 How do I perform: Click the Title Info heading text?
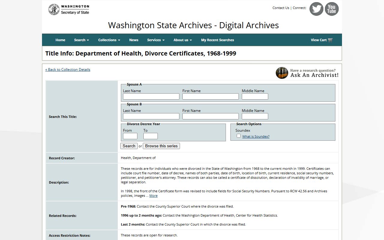(141, 53)
